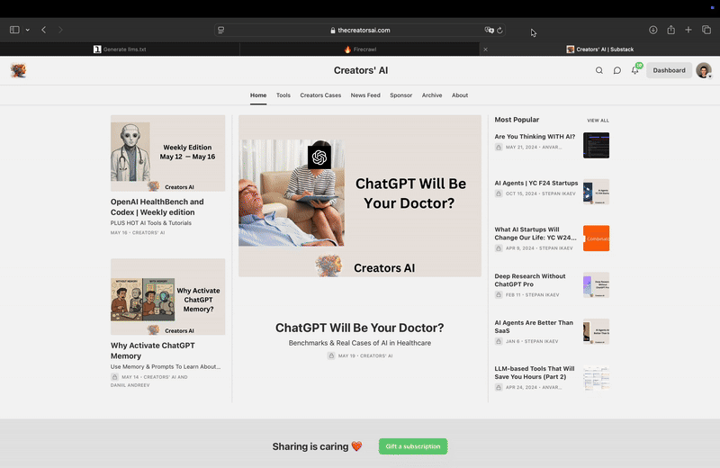720x468 pixels.
Task: Switch to the Generate llms.txt tab
Action: pos(120,49)
